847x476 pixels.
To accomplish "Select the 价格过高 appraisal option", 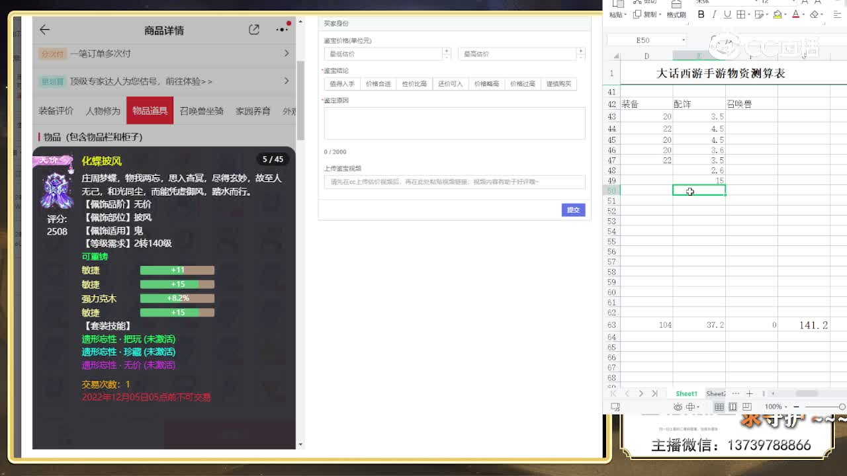I will 523,84.
